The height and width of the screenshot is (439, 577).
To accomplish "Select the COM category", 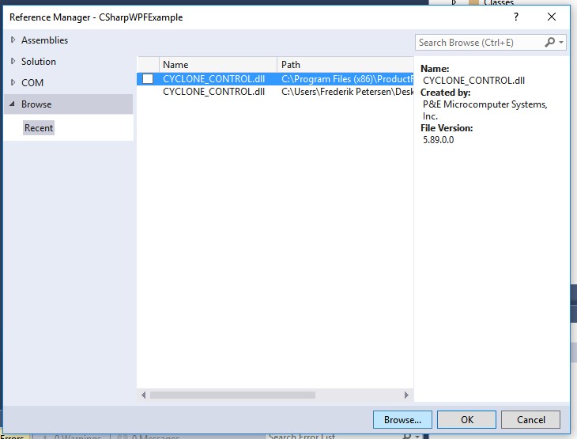I will [x=32, y=83].
